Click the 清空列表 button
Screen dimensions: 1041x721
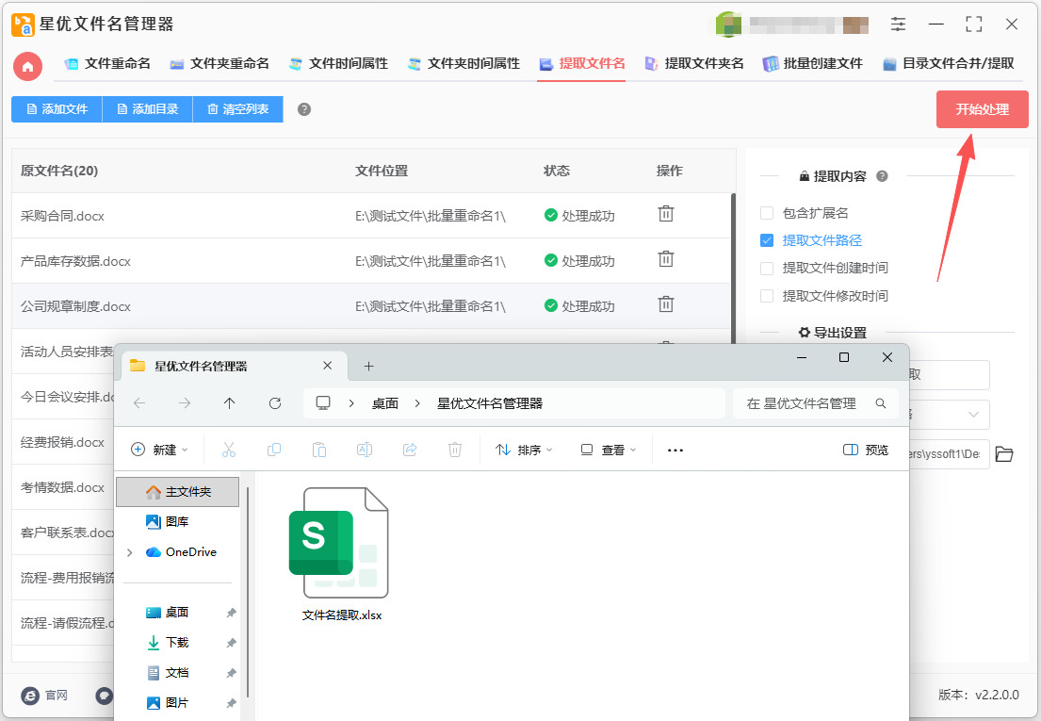click(x=237, y=109)
